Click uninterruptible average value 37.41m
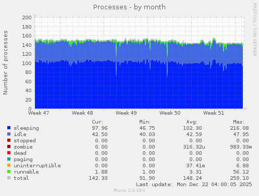The image size is (259, 196). pos(195,166)
